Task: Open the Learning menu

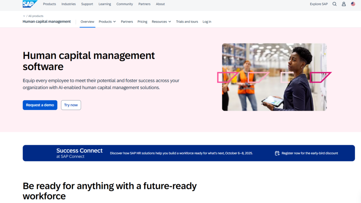Action: point(105,4)
